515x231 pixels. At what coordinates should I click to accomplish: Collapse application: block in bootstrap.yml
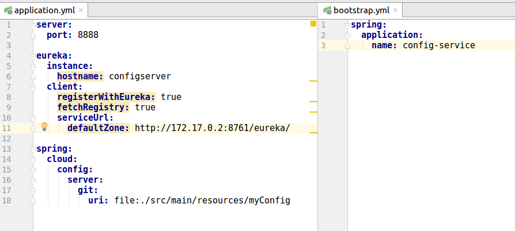(347, 36)
